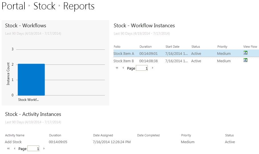Select the Stock Item A folio row
This screenshot has width=259, height=154.
pyautogui.click(x=124, y=53)
